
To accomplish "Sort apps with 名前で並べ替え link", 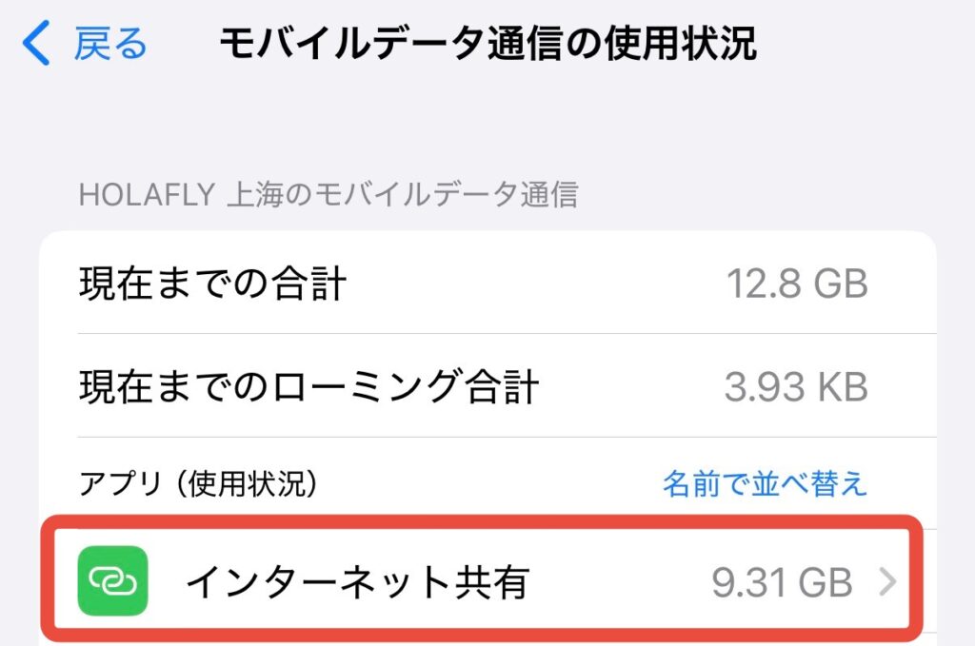I will click(765, 483).
